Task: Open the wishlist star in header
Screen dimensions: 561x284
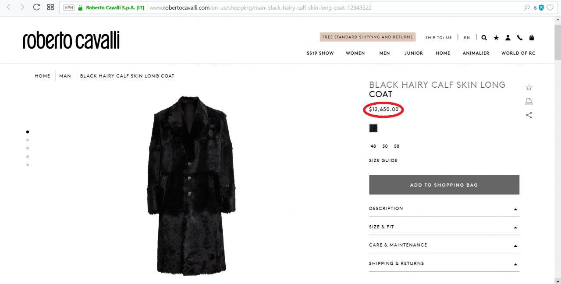Action: (496, 38)
